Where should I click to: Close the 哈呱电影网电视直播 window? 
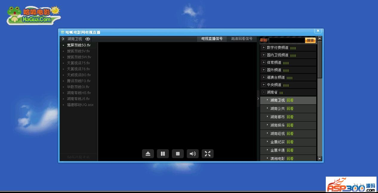pos(318,31)
